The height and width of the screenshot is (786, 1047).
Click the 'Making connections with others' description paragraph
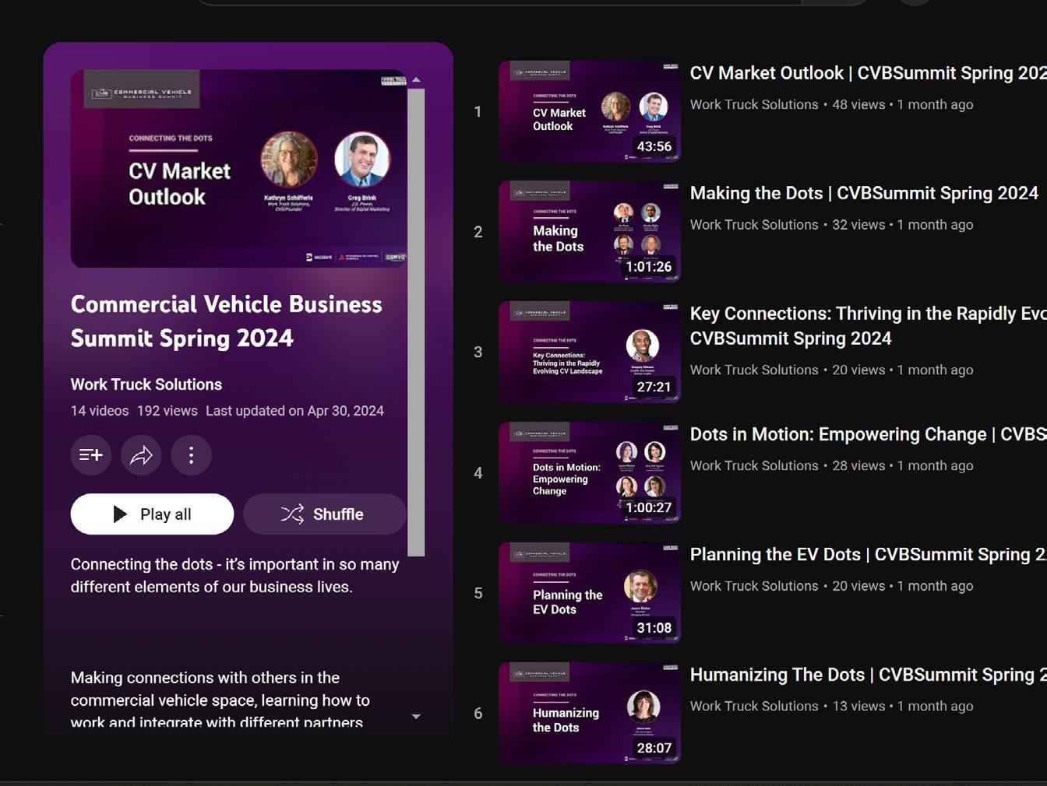(x=220, y=700)
